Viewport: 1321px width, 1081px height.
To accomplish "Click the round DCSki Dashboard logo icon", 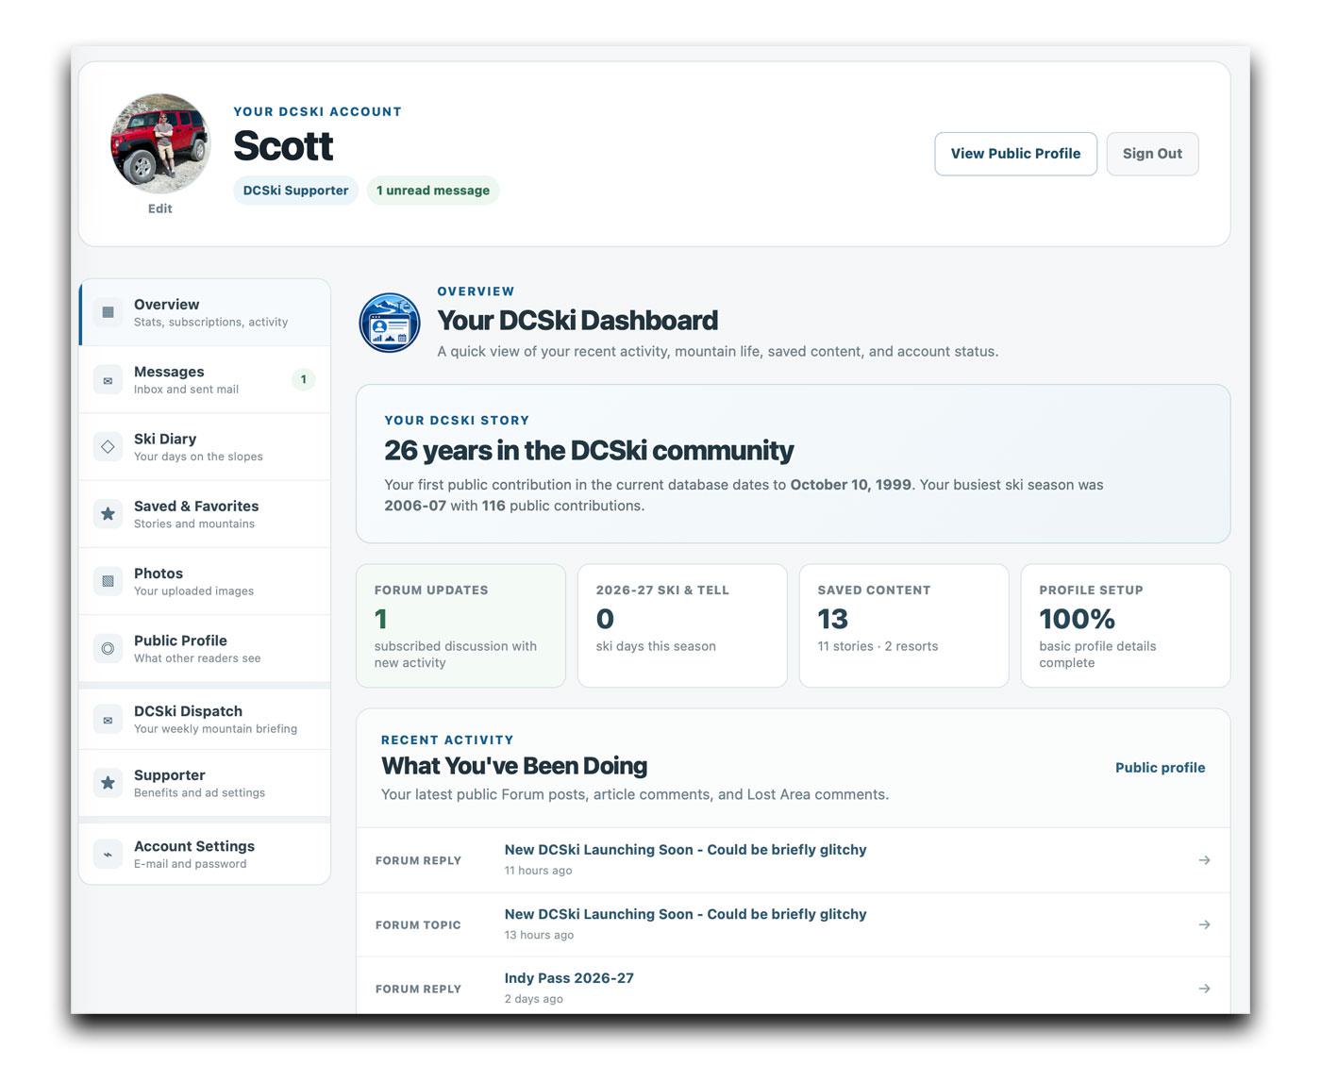I will click(x=390, y=323).
